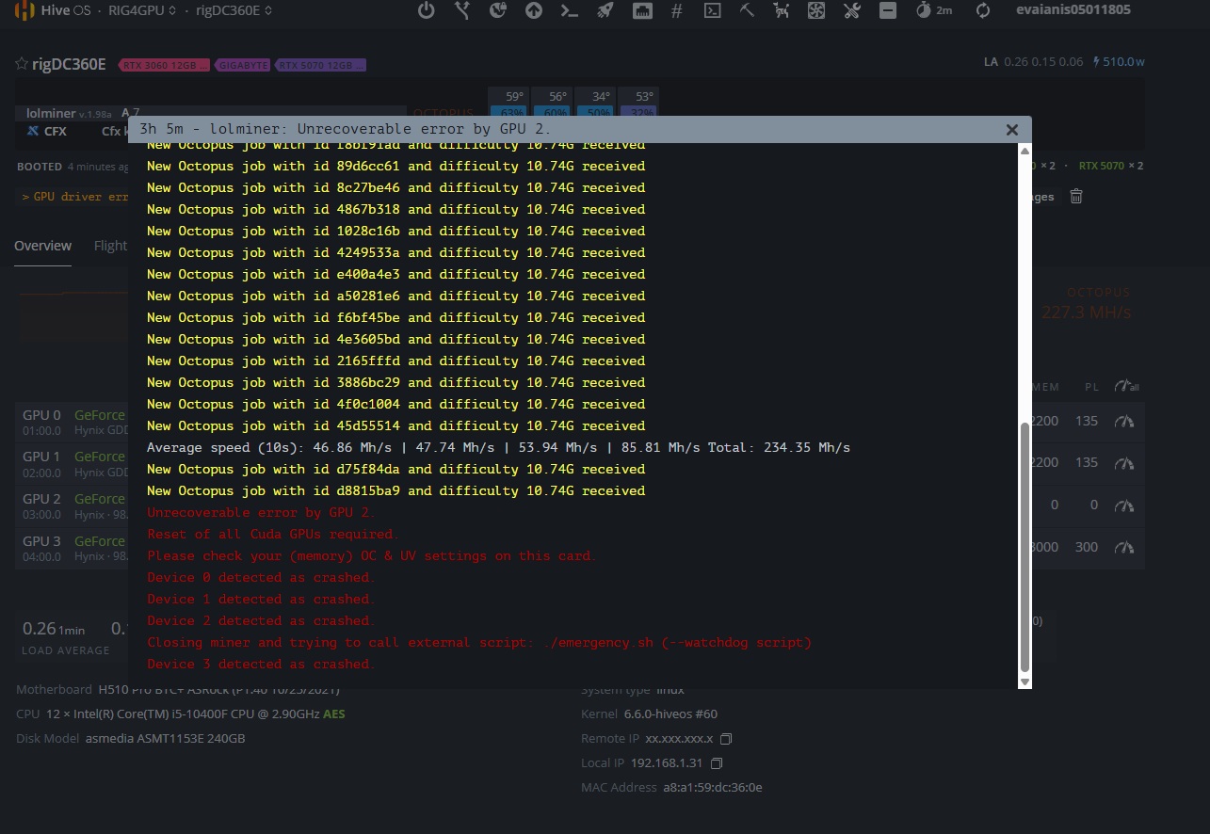
Task: Open the overclock-all speedometer icon
Action: point(1126,386)
